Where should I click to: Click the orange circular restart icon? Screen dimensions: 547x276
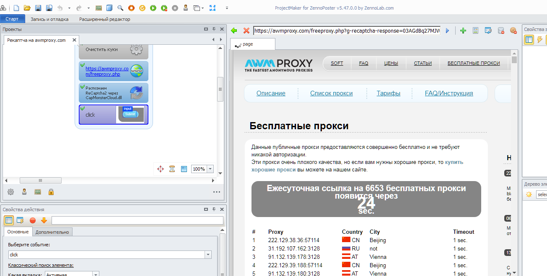(x=142, y=8)
